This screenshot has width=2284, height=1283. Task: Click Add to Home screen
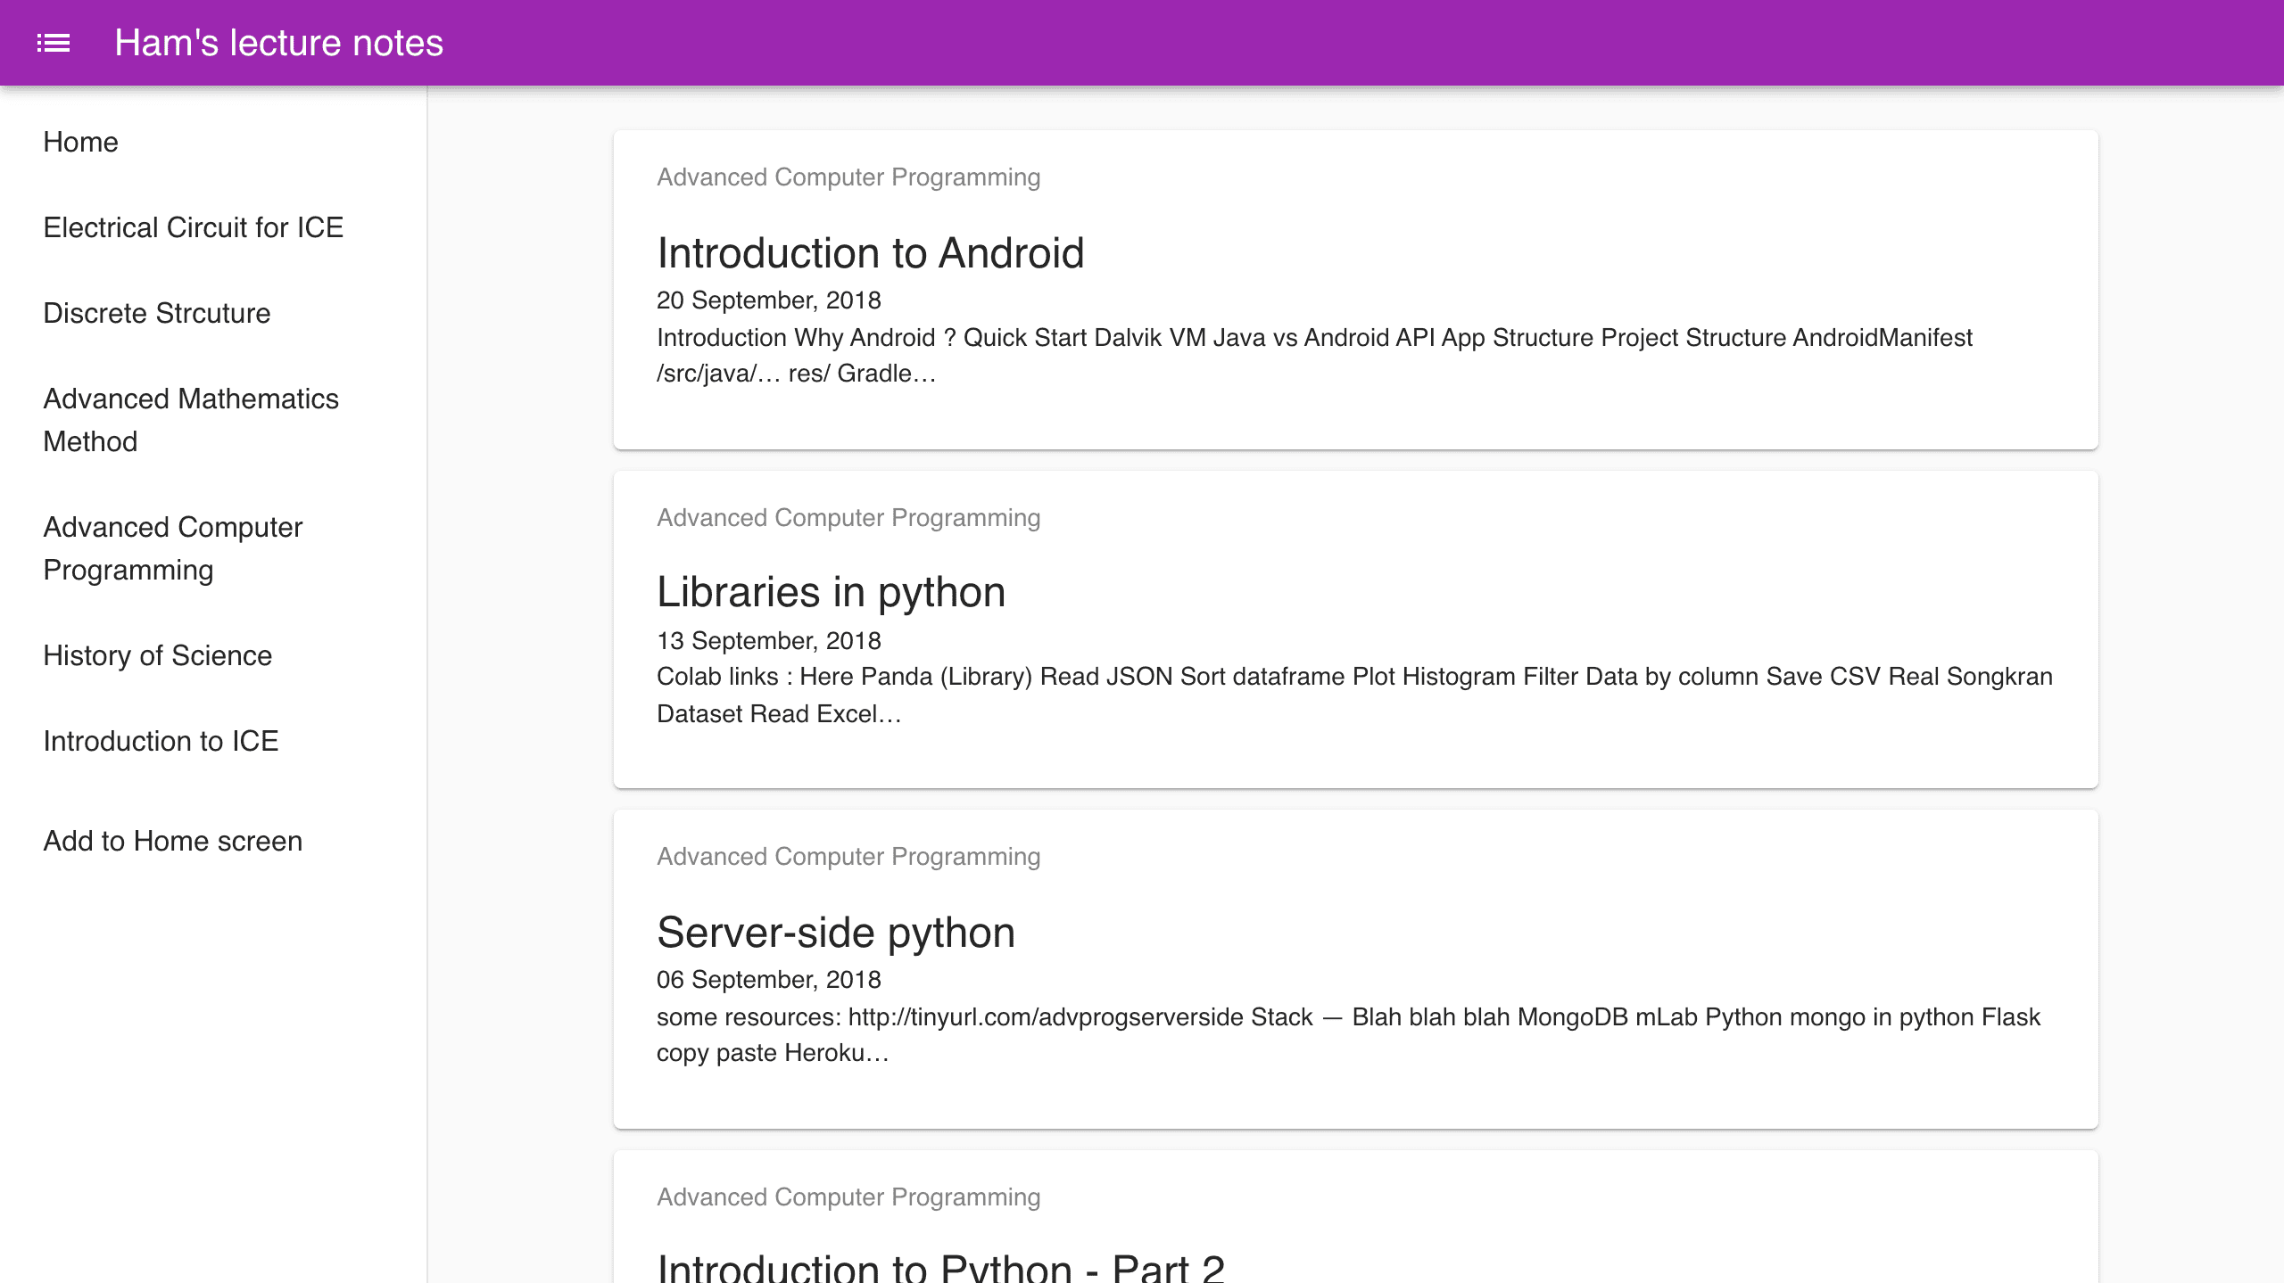click(173, 841)
